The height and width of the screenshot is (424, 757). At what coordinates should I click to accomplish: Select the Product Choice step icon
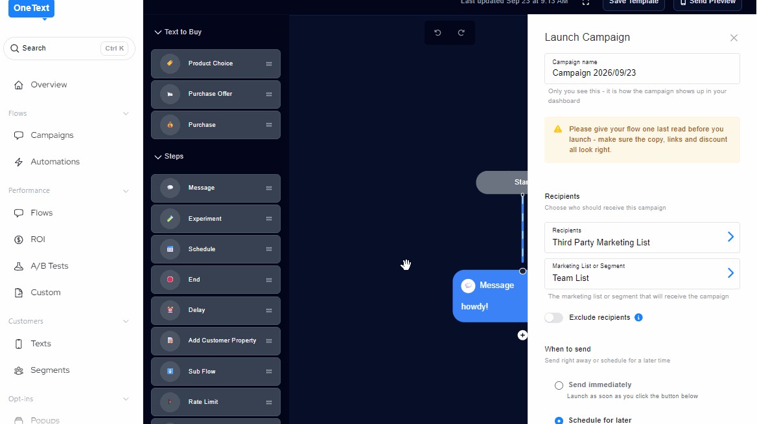170,63
